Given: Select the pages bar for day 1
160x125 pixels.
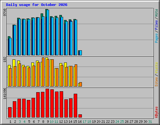Looking at the screenshot, I should click(x=10, y=47).
